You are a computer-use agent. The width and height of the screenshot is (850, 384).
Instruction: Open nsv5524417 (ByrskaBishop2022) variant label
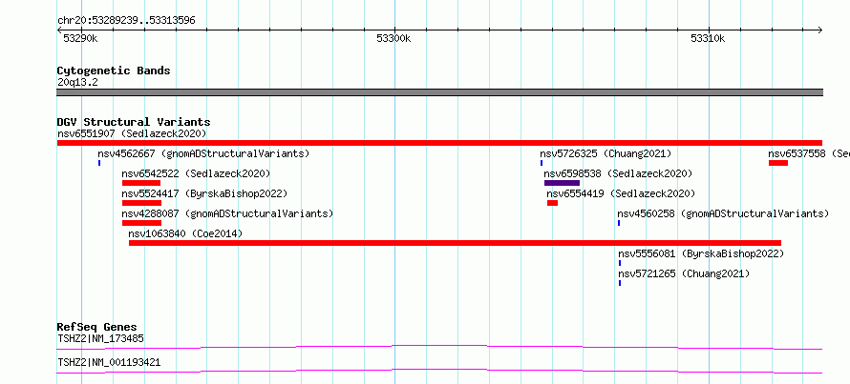coord(204,193)
